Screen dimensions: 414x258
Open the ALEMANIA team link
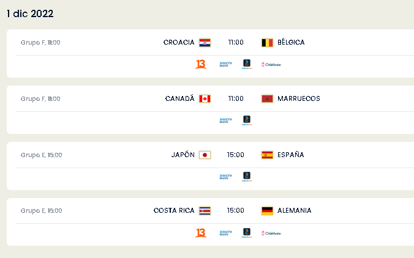point(295,210)
